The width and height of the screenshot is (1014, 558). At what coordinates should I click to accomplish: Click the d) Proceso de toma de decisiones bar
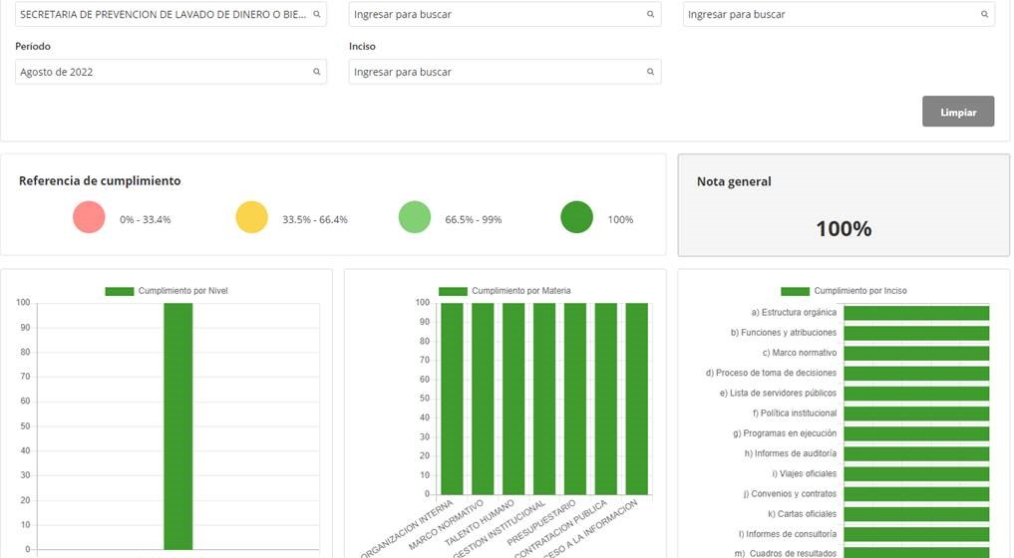(x=916, y=373)
